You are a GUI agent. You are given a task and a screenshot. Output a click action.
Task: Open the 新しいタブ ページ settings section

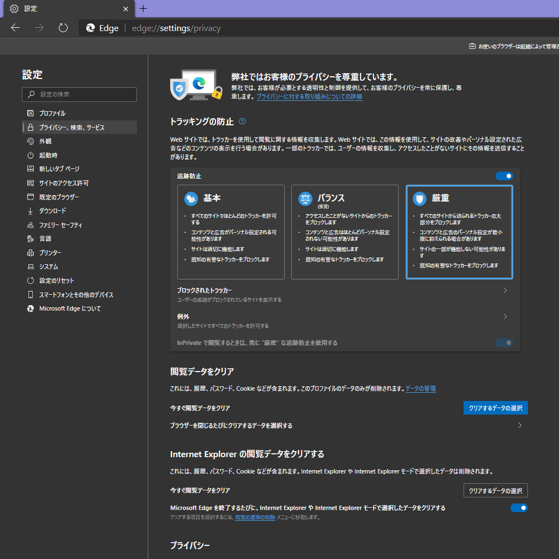[x=79, y=169]
